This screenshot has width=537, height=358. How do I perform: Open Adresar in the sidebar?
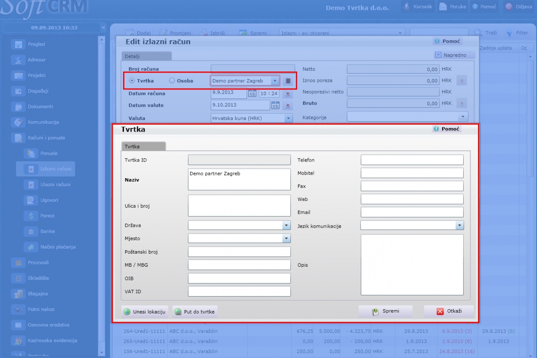(37, 60)
